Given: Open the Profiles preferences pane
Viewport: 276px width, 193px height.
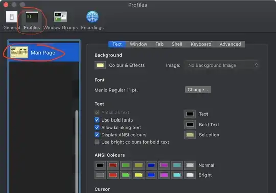Looking at the screenshot, I should pyautogui.click(x=32, y=20).
